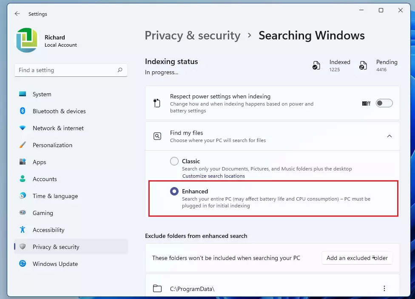The height and width of the screenshot is (299, 415).
Task: Click the Network Wi-Fi icon in sidebar
Action: [x=23, y=128]
